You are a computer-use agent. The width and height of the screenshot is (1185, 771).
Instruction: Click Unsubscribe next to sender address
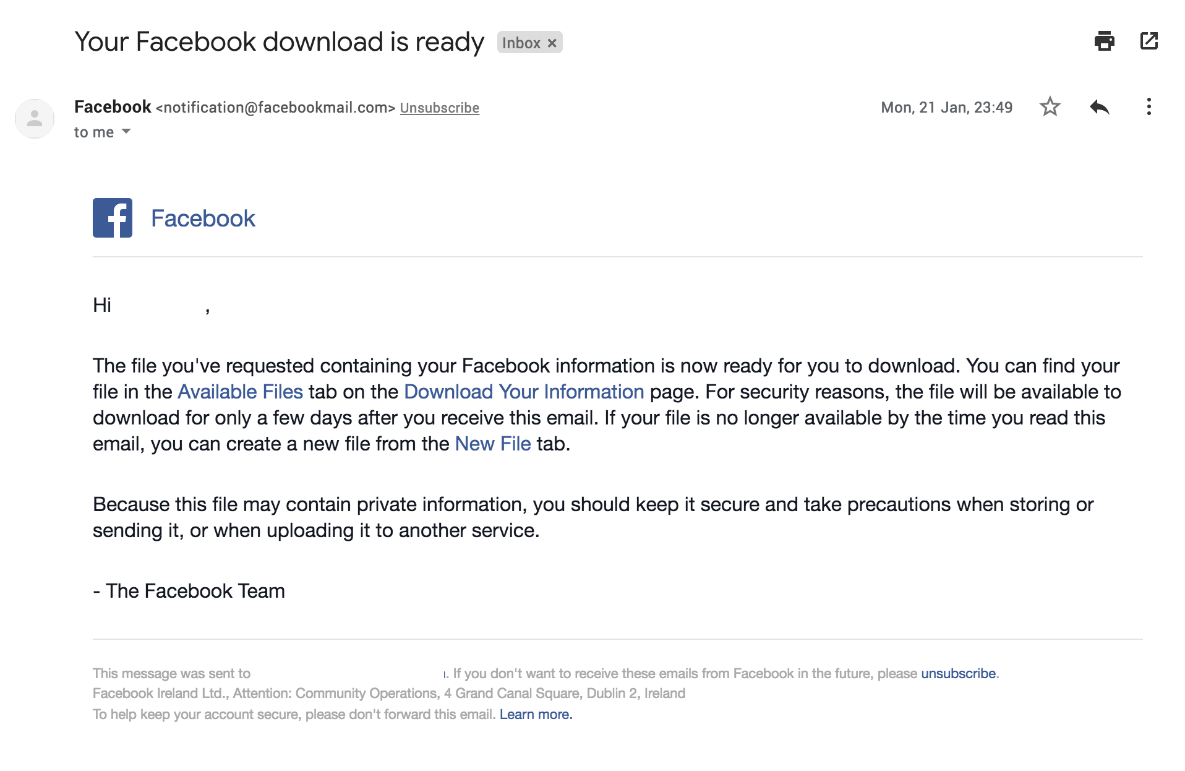[440, 108]
